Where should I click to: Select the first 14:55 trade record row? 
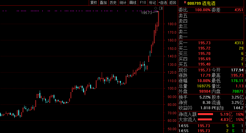211,126
